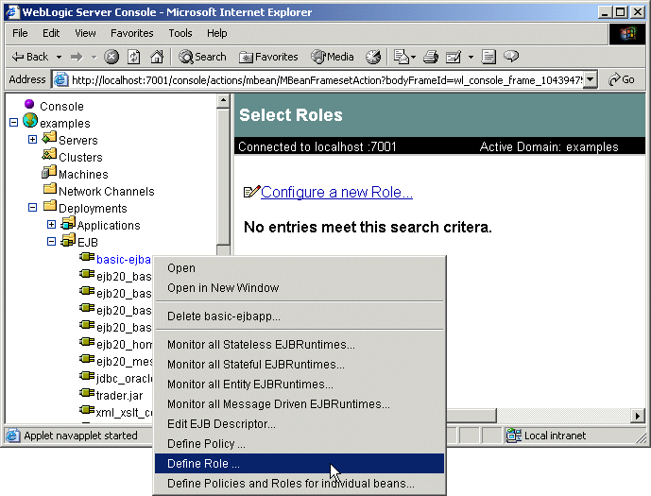Screen dimensions: 651x496
Task: Open the Edit button dropdown arrow
Action: [x=471, y=57]
